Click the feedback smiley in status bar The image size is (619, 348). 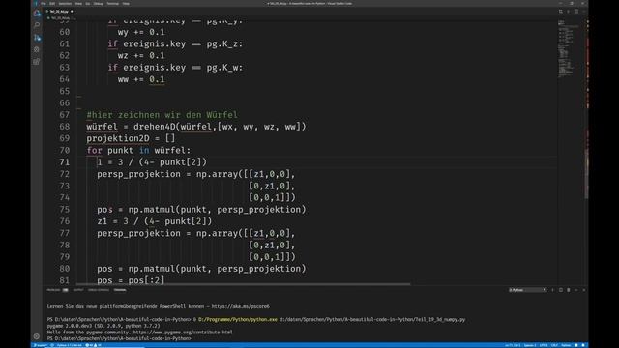576,345
